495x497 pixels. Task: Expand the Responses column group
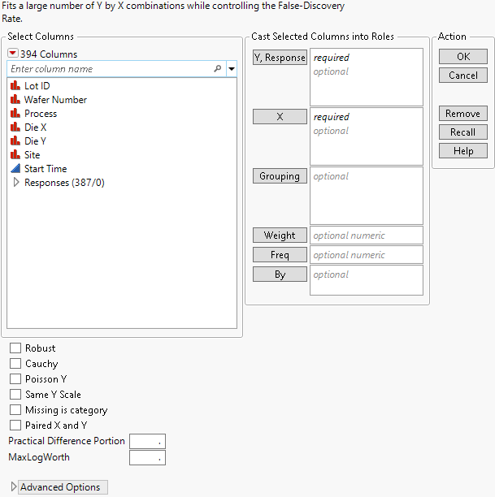pyautogui.click(x=15, y=183)
